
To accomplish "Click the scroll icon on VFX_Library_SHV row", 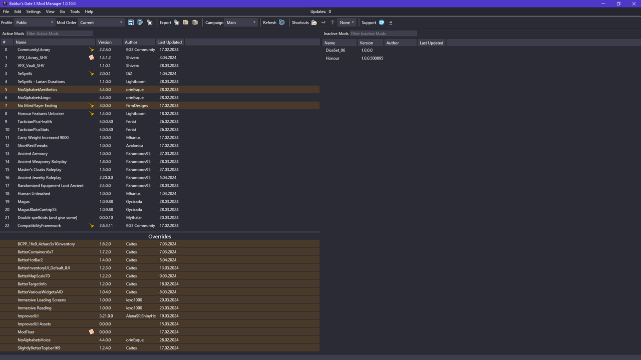I will pyautogui.click(x=91, y=57).
